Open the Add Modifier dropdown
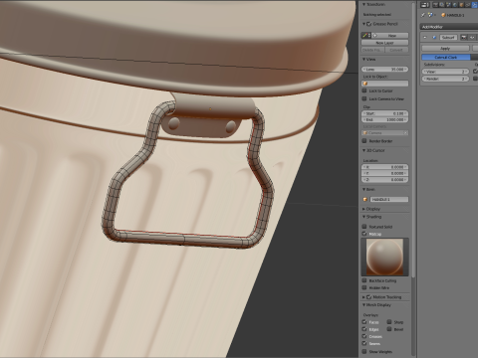Screen dimensions: 478x358 pos(449,27)
